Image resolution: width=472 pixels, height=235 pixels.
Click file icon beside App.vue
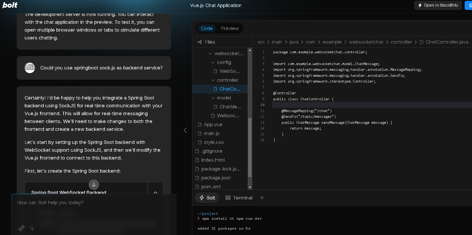(200, 125)
